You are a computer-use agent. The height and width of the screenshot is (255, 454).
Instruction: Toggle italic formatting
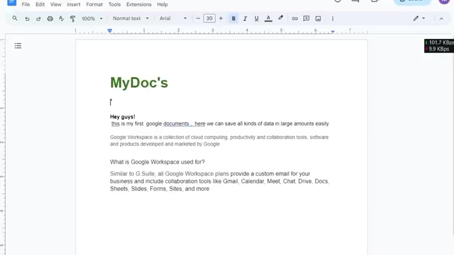click(x=245, y=18)
